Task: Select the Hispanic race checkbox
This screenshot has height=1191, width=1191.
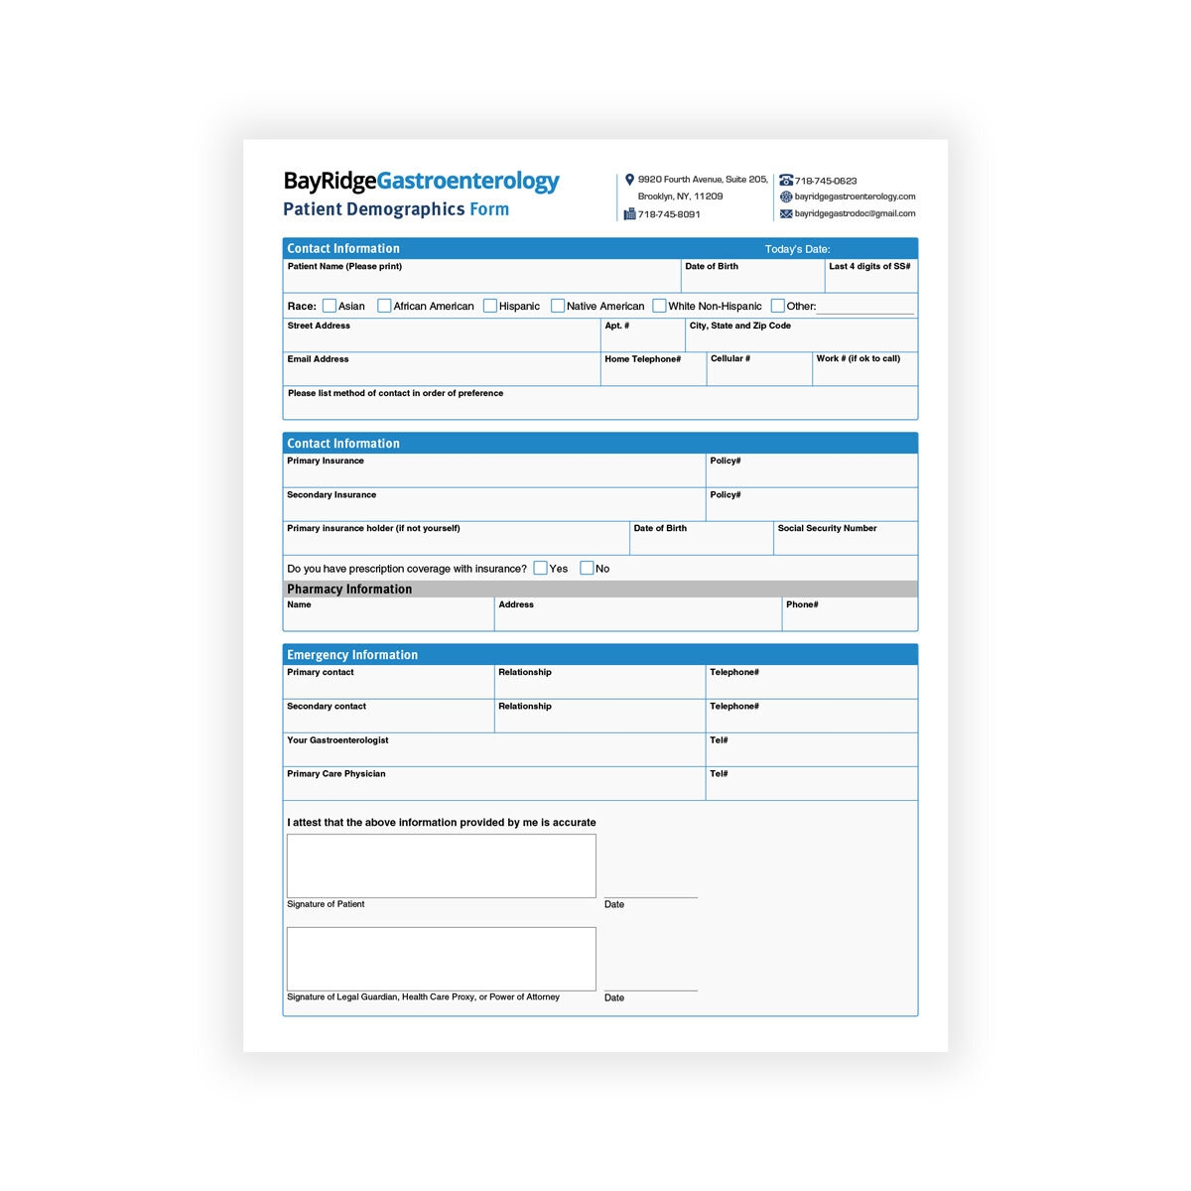Action: pos(490,306)
